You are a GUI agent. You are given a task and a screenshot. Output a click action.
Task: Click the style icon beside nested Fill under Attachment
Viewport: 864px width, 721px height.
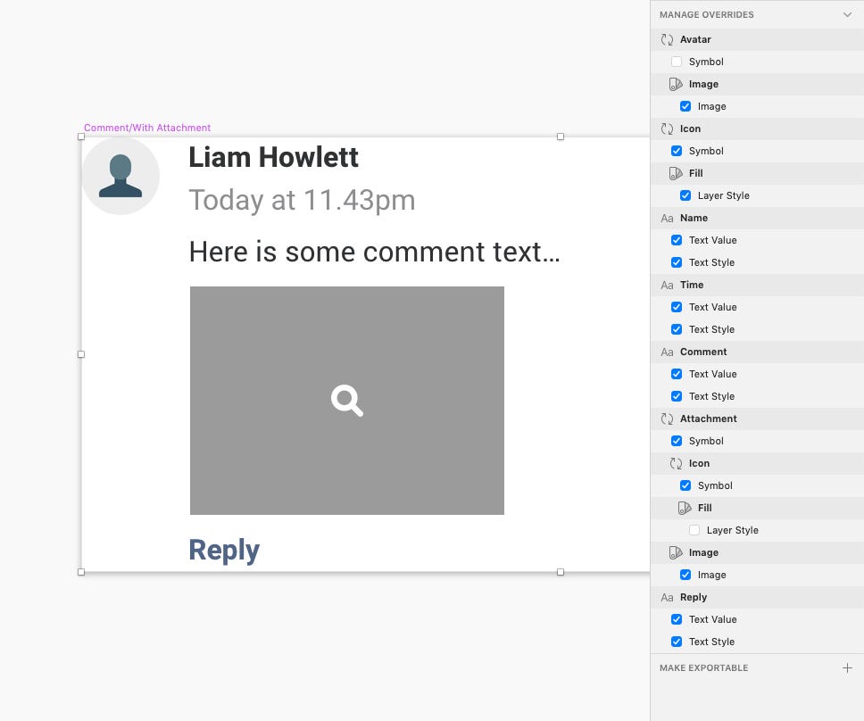(x=685, y=508)
